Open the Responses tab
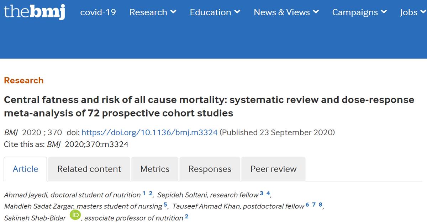This screenshot has width=427, height=223. point(210,169)
